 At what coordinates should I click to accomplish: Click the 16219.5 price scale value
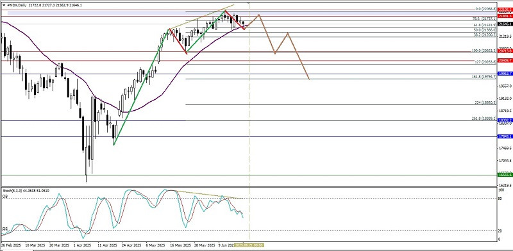505,185
